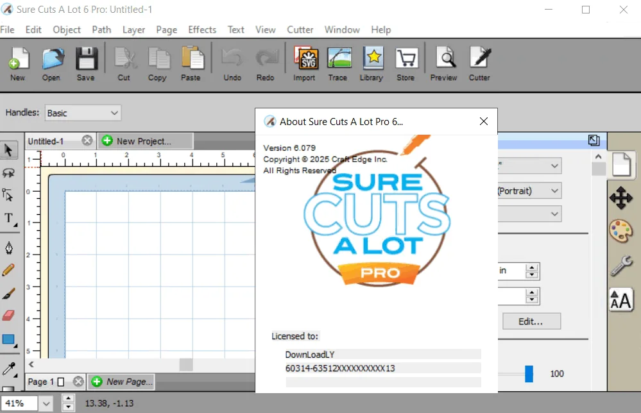Open the Effects menu

(202, 30)
